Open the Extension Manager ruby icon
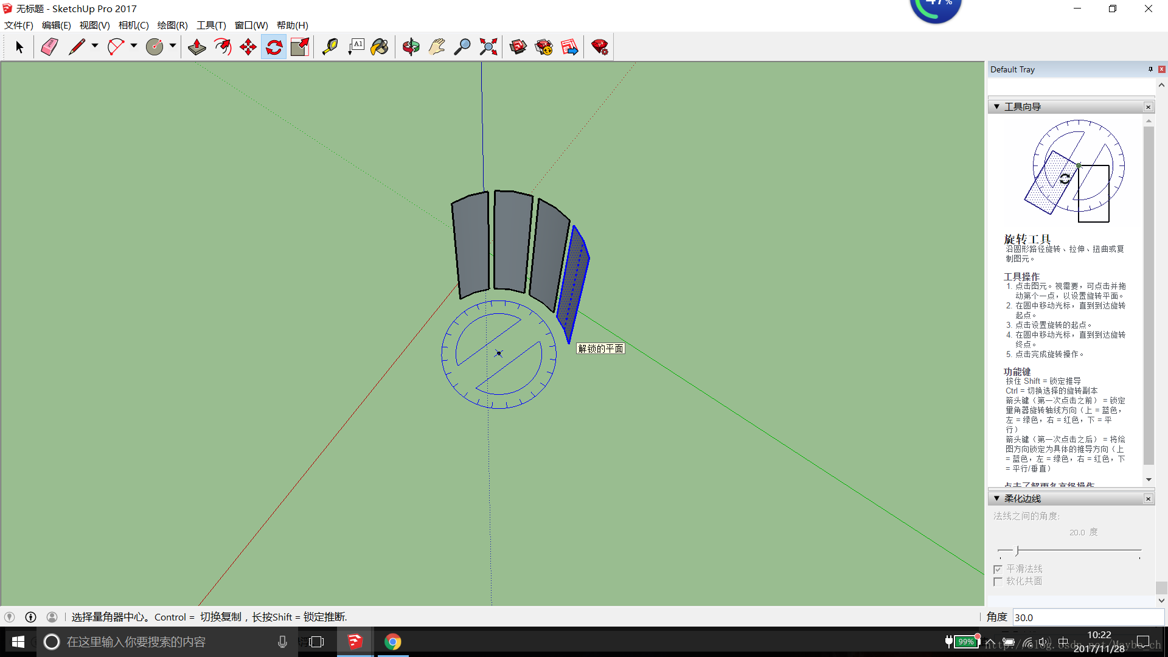 (600, 47)
